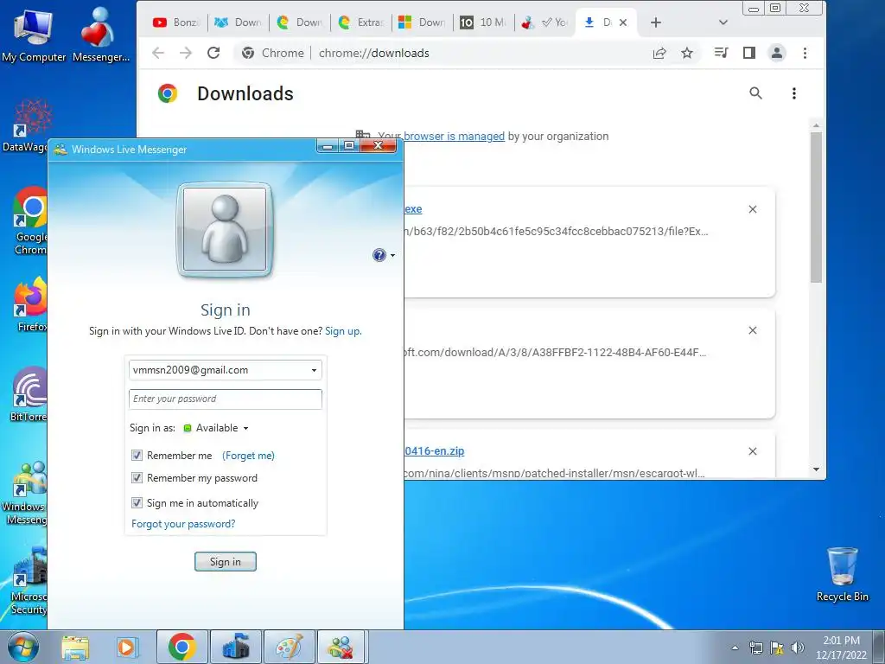Click the Chrome share page icon
Image resolution: width=885 pixels, height=664 pixels.
click(x=659, y=53)
